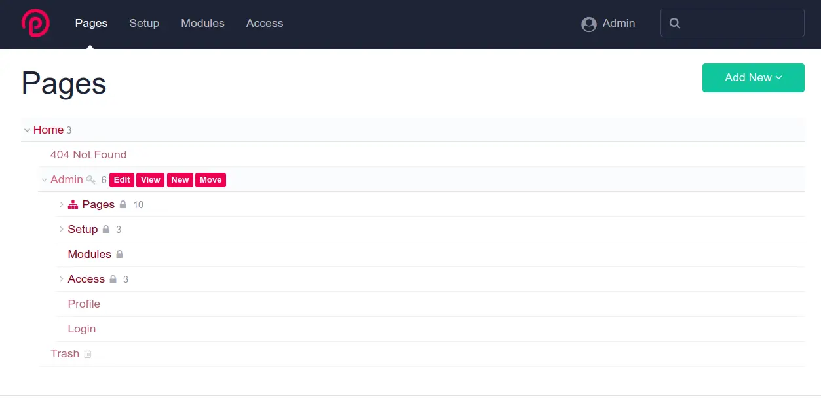
Task: Select the 404 Not Found page
Action: click(x=88, y=154)
